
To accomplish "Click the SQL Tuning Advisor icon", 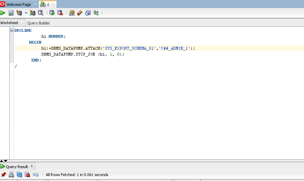I will (x=41, y=13).
